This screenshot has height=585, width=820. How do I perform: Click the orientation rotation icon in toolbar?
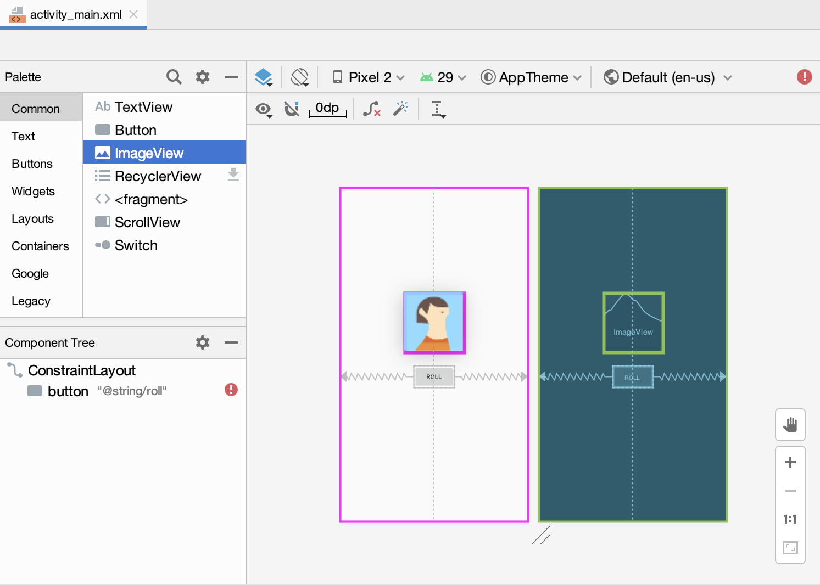coord(299,77)
